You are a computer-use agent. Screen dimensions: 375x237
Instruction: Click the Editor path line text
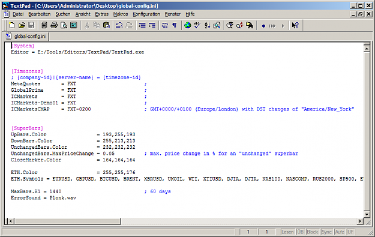(x=77, y=52)
